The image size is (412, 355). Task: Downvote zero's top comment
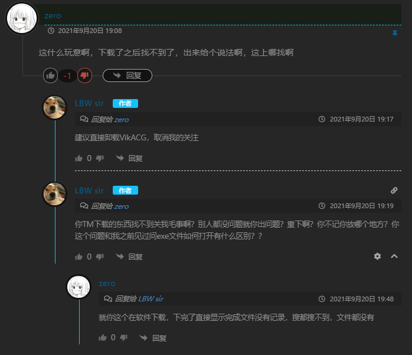click(x=84, y=75)
